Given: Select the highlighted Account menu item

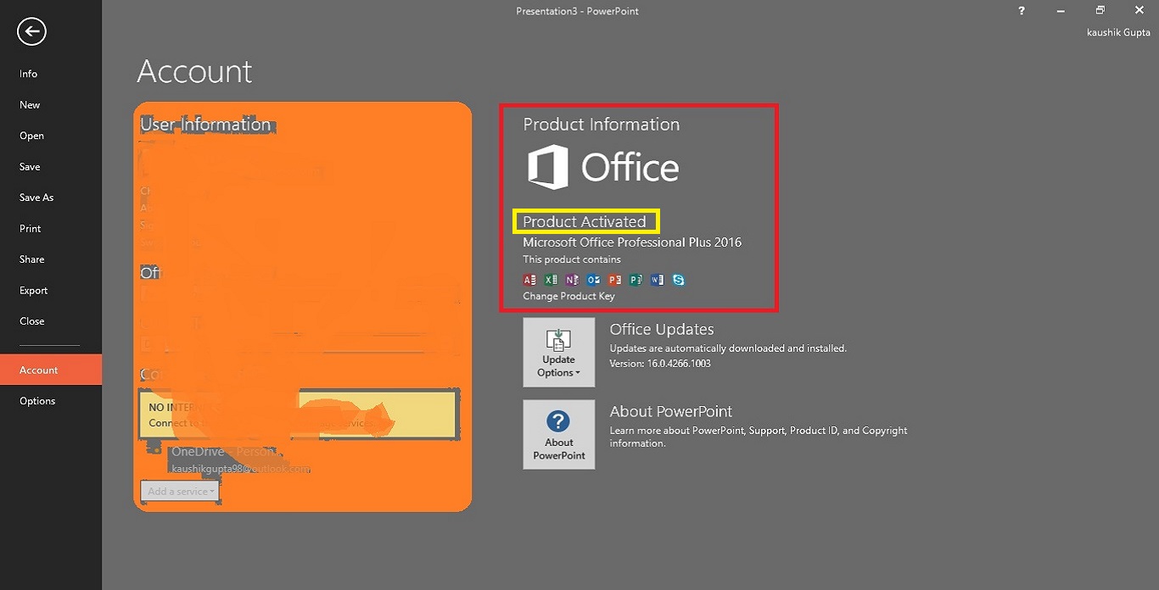Looking at the screenshot, I should tap(51, 370).
